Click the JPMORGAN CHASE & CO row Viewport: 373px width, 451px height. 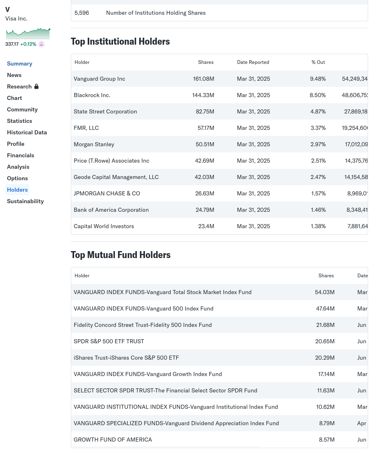219,194
